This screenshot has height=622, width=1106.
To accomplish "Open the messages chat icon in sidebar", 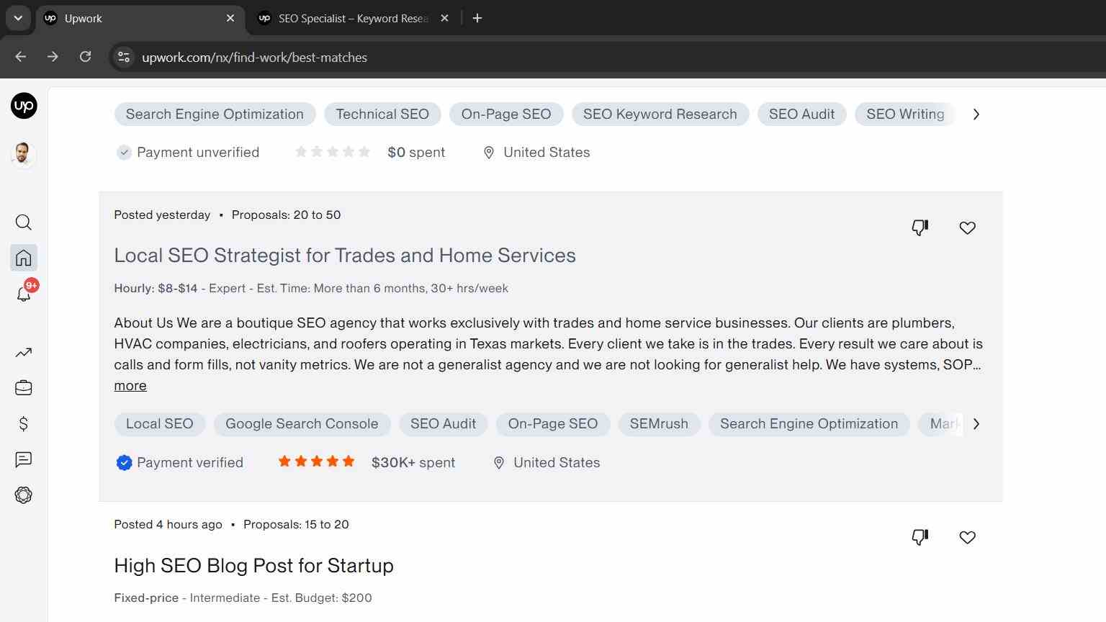I will [x=24, y=459].
